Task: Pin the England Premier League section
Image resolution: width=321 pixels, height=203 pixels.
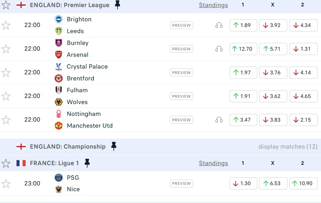Action: 117,5
